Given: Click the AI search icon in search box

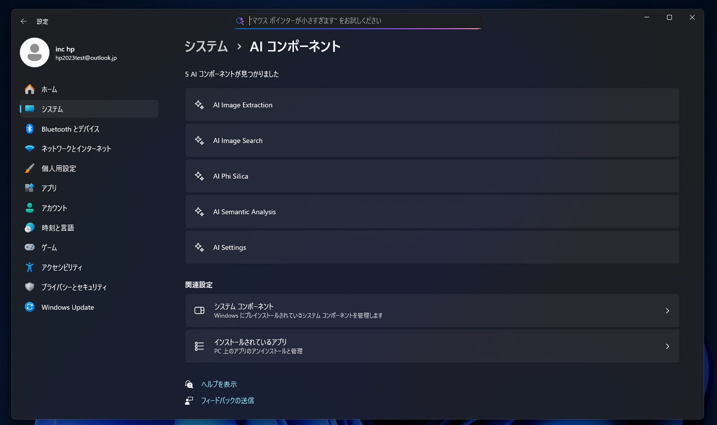Looking at the screenshot, I should 240,21.
